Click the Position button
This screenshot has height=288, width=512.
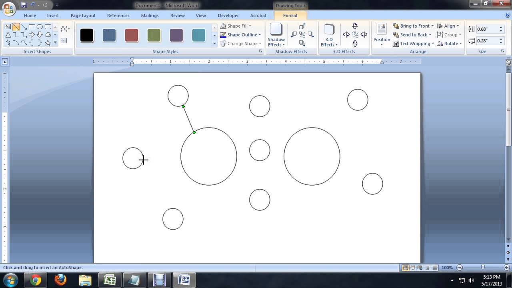point(382,34)
